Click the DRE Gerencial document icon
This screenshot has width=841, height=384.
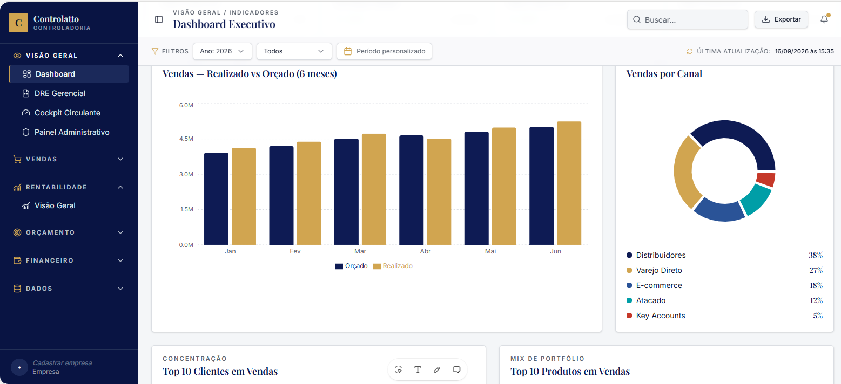[x=26, y=93]
